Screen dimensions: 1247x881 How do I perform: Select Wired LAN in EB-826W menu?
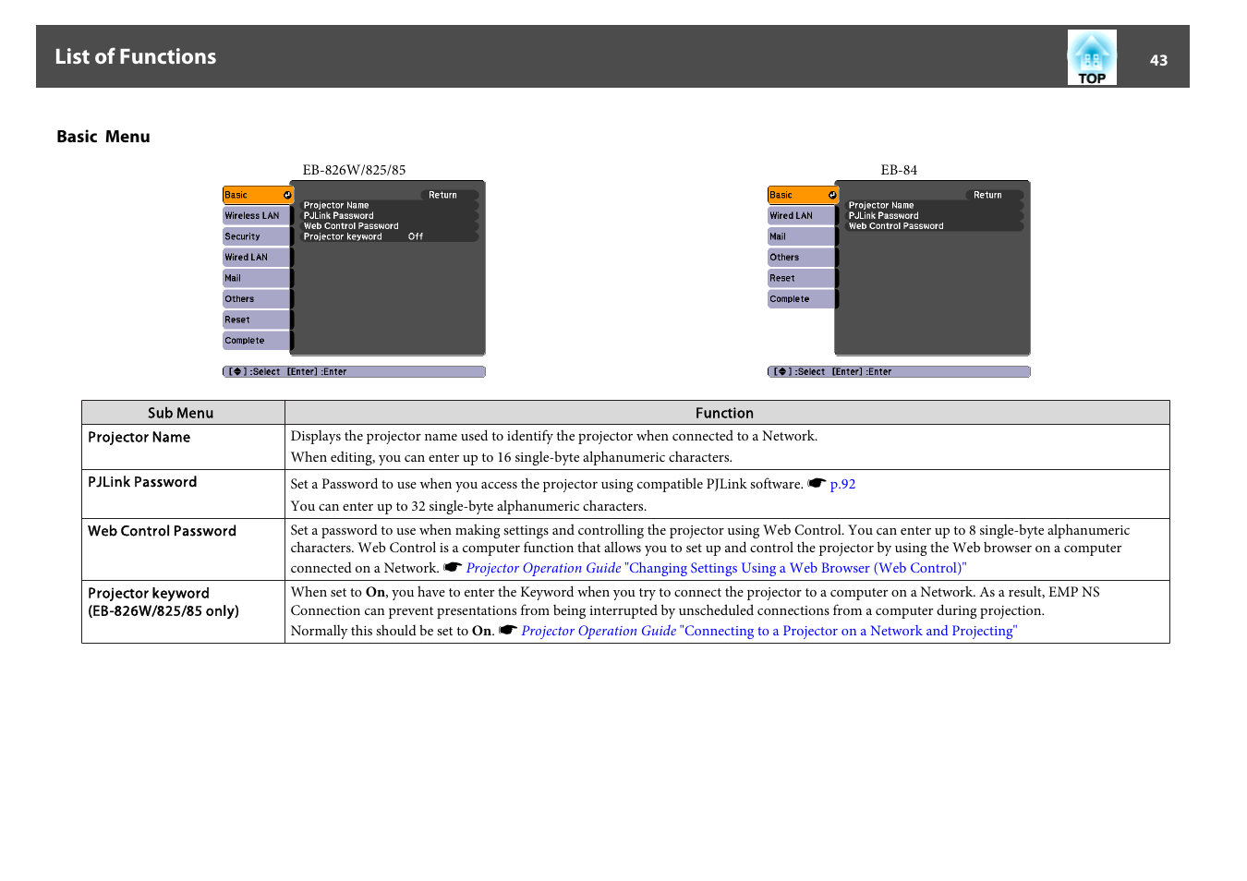pos(258,258)
